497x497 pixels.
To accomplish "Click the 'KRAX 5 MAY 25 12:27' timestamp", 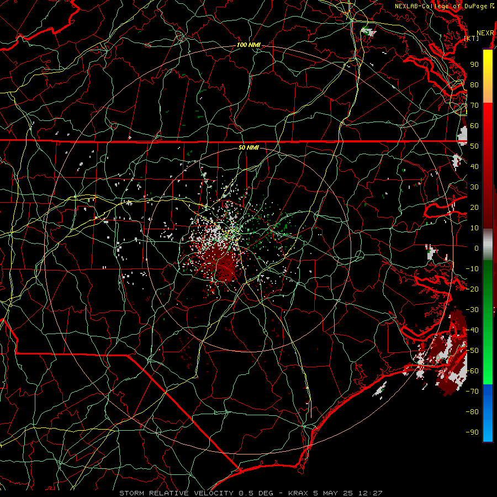I will click(x=335, y=493).
